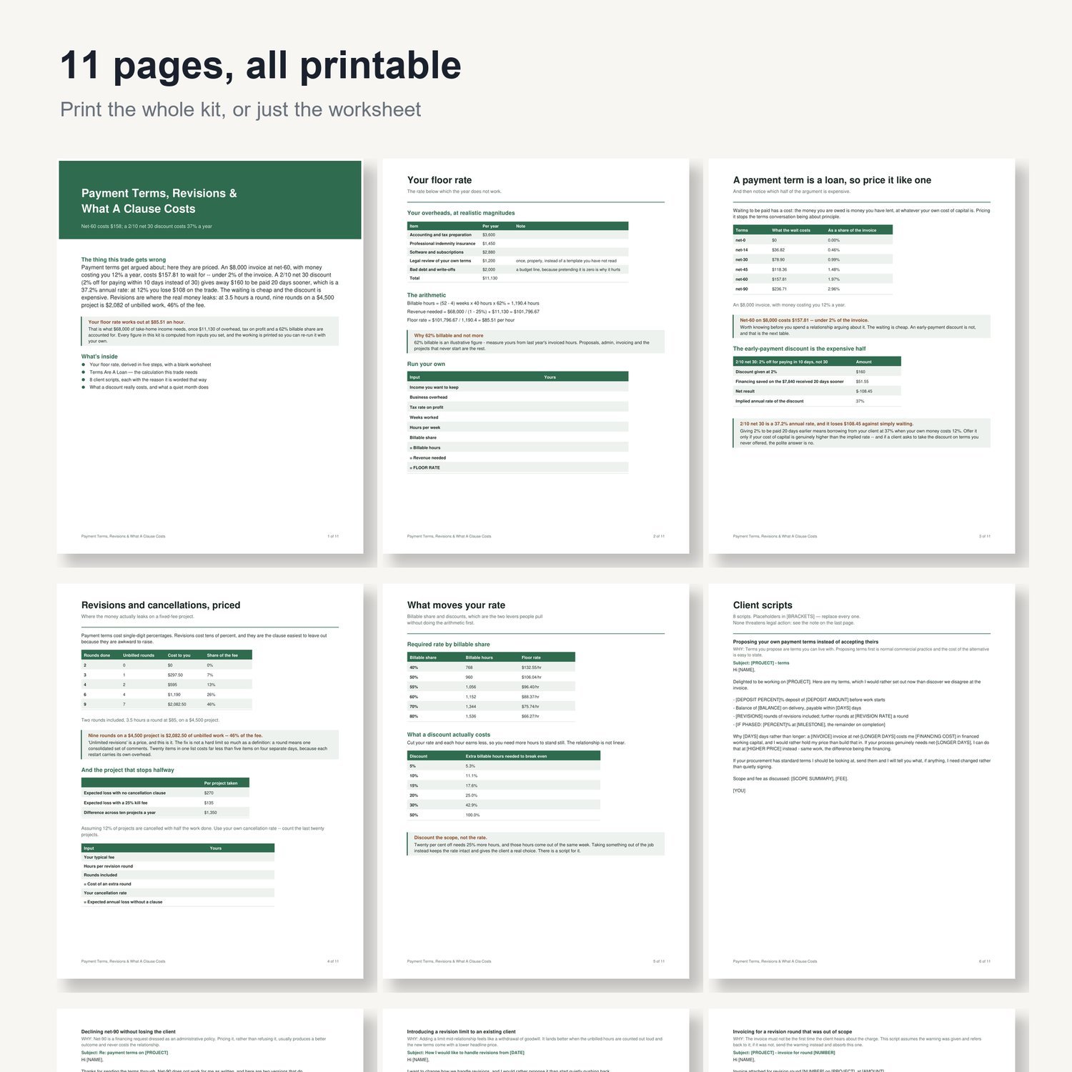Click the 'net-45' row in the terms table
This screenshot has width=1072, height=1072.
click(x=813, y=269)
